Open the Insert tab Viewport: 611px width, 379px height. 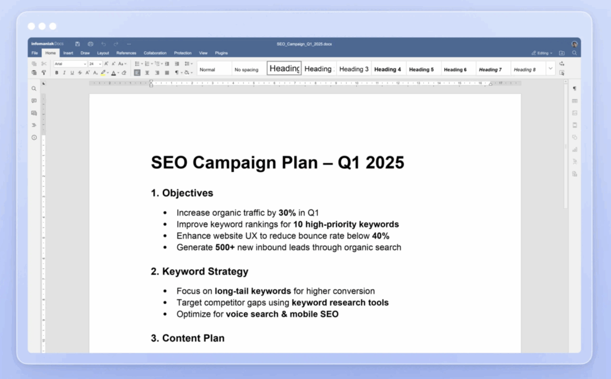[x=68, y=53]
